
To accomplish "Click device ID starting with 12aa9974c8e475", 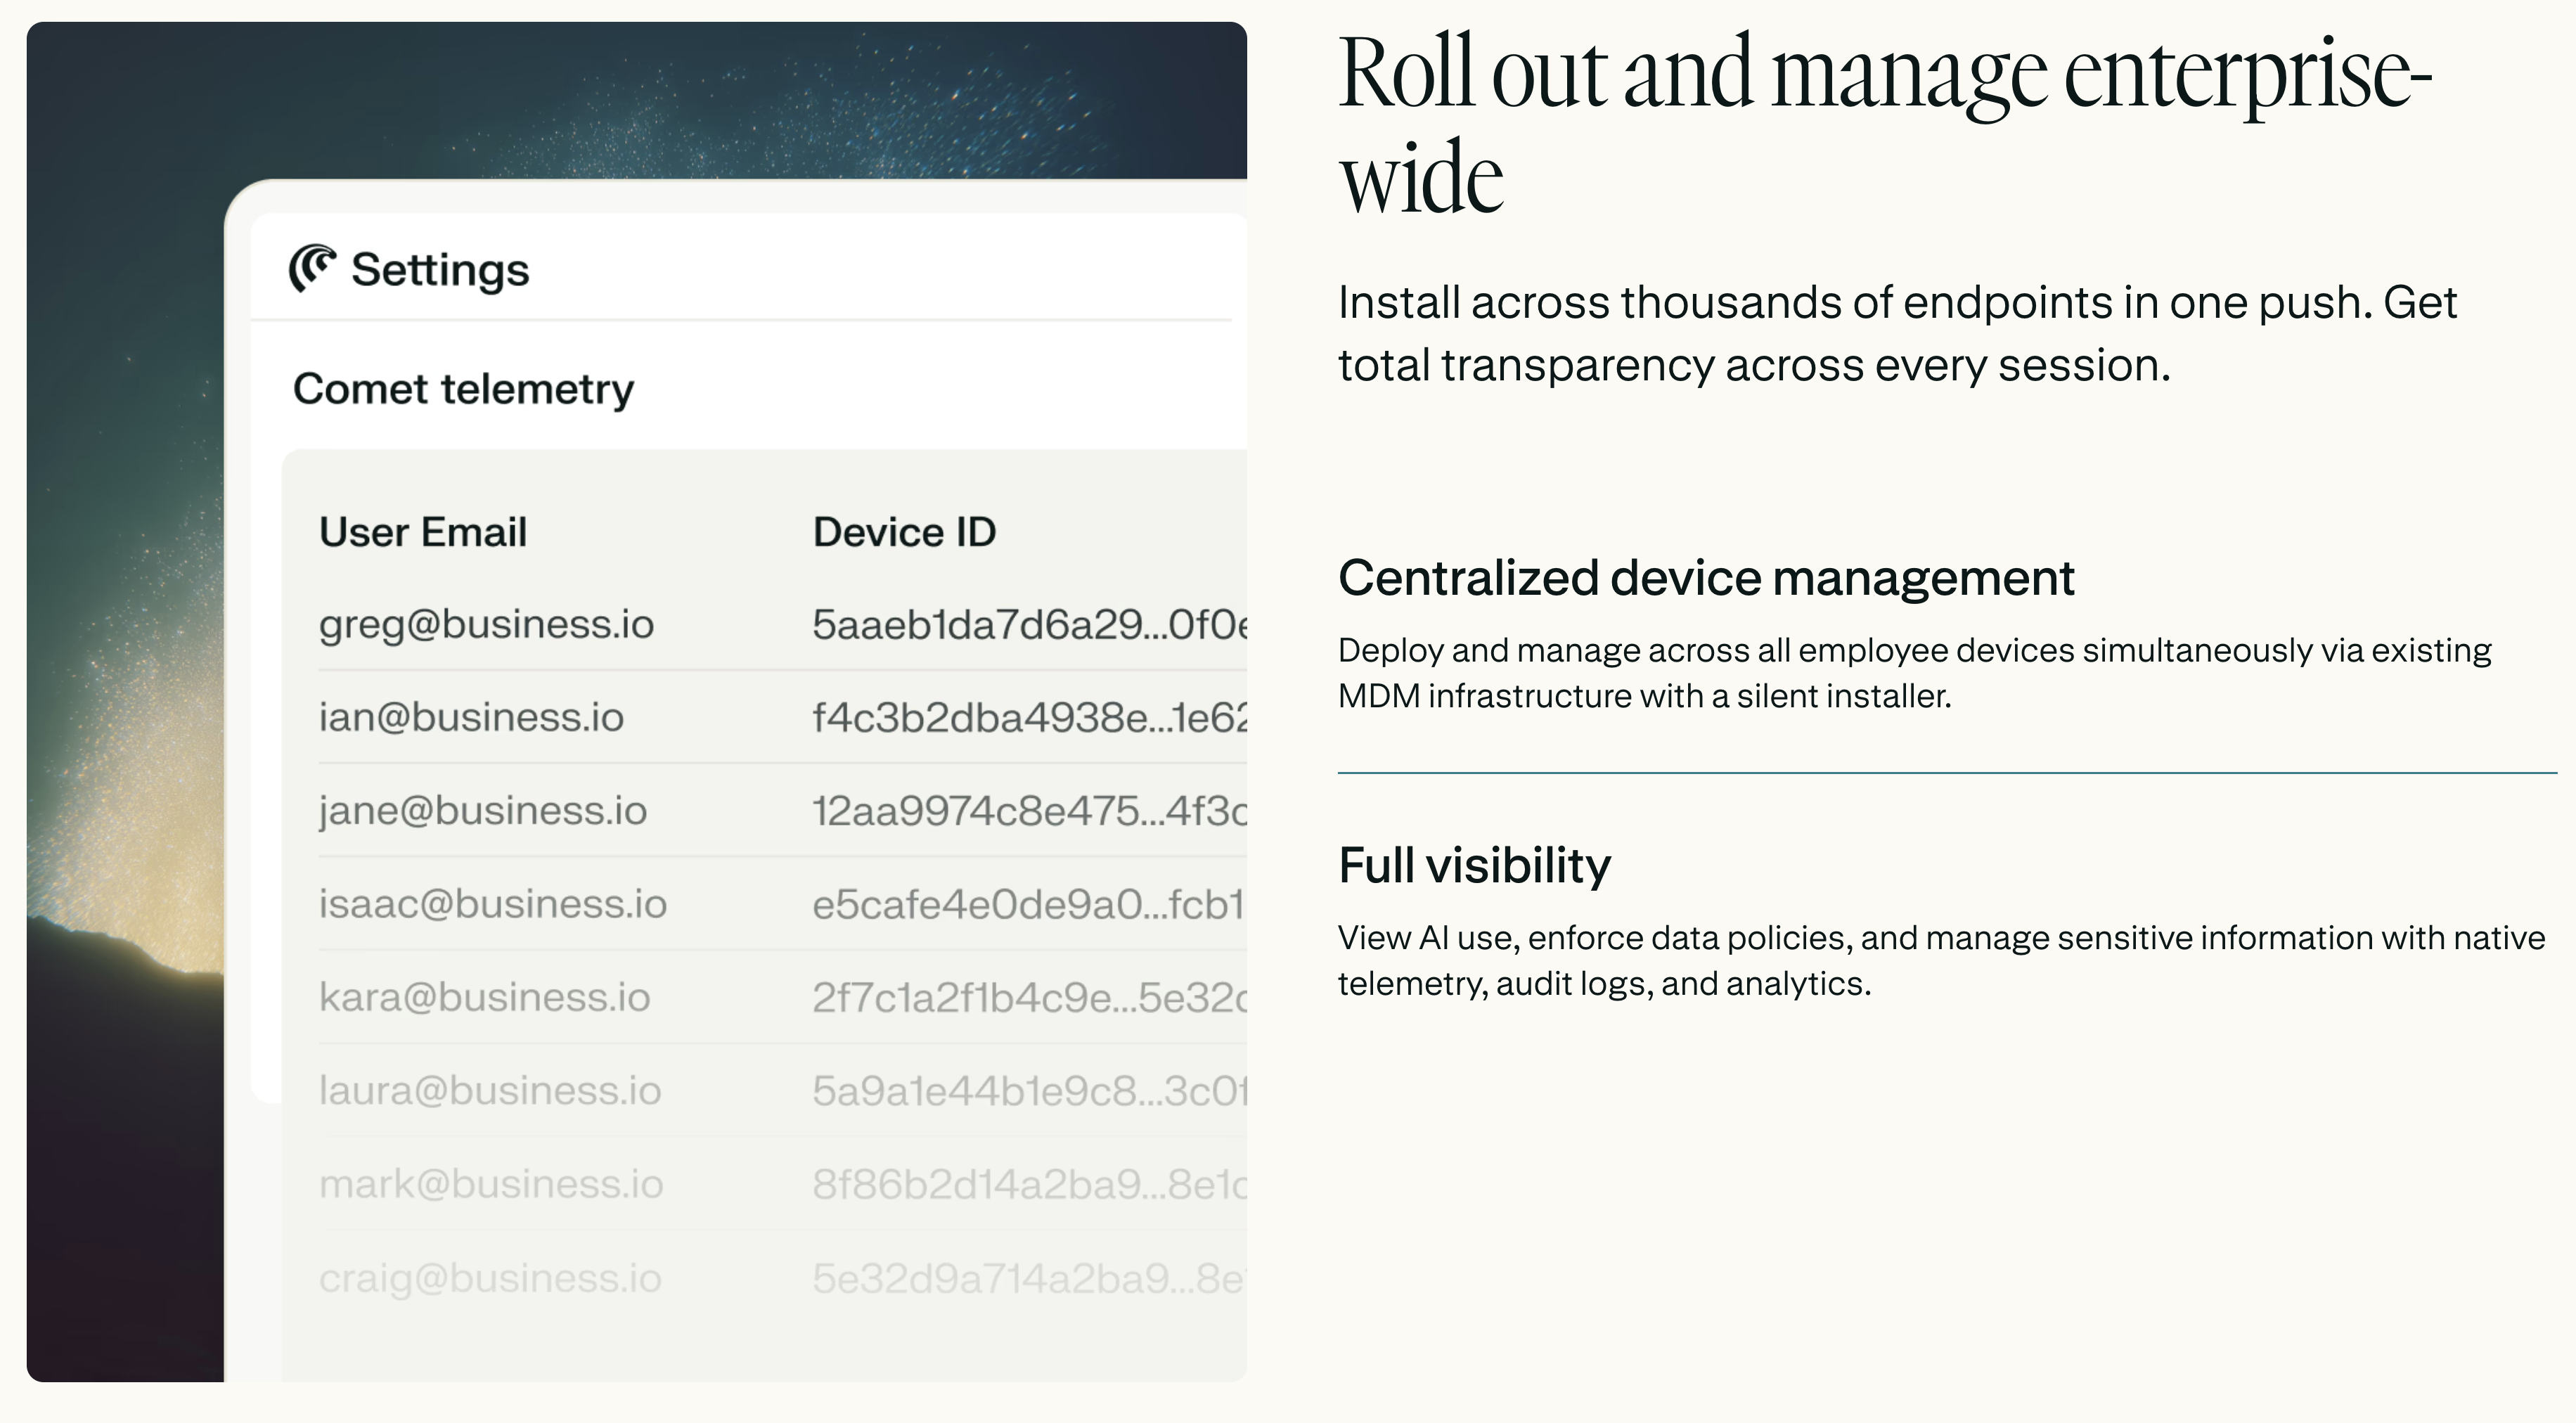I will 1028,810.
